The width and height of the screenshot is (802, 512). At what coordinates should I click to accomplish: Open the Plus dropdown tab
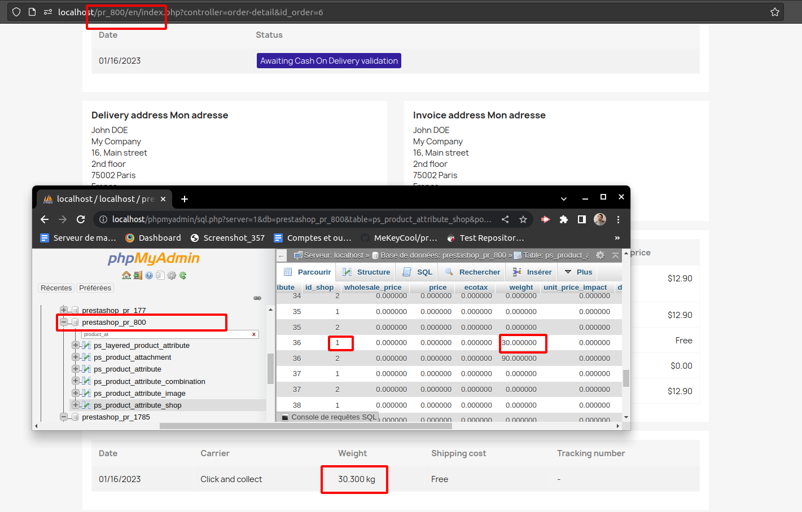tap(578, 272)
